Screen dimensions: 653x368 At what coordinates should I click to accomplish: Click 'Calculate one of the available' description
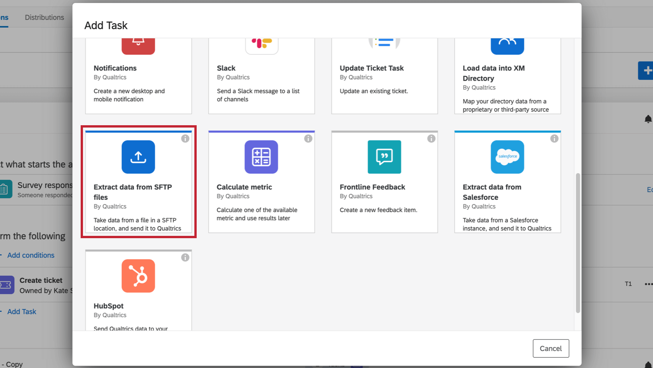[x=257, y=210]
